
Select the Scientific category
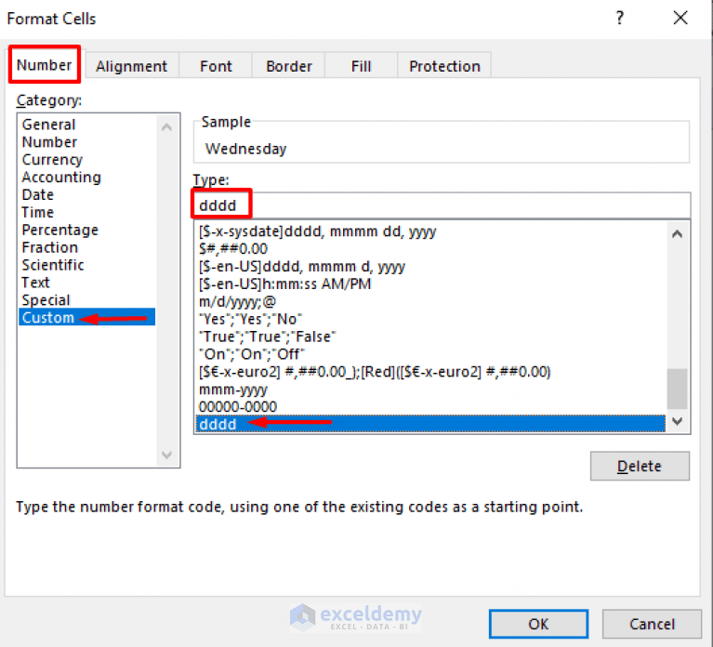click(87, 265)
